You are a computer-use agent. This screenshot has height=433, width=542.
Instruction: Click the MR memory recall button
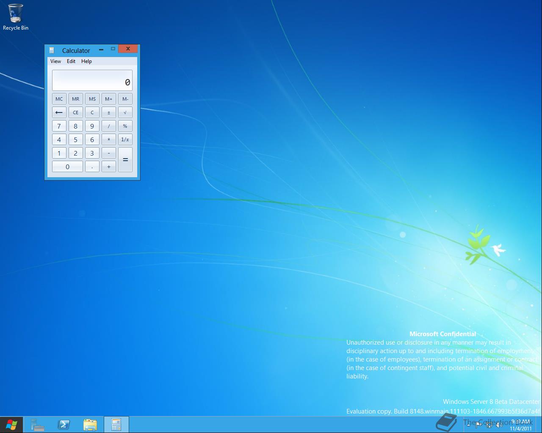pyautogui.click(x=76, y=99)
